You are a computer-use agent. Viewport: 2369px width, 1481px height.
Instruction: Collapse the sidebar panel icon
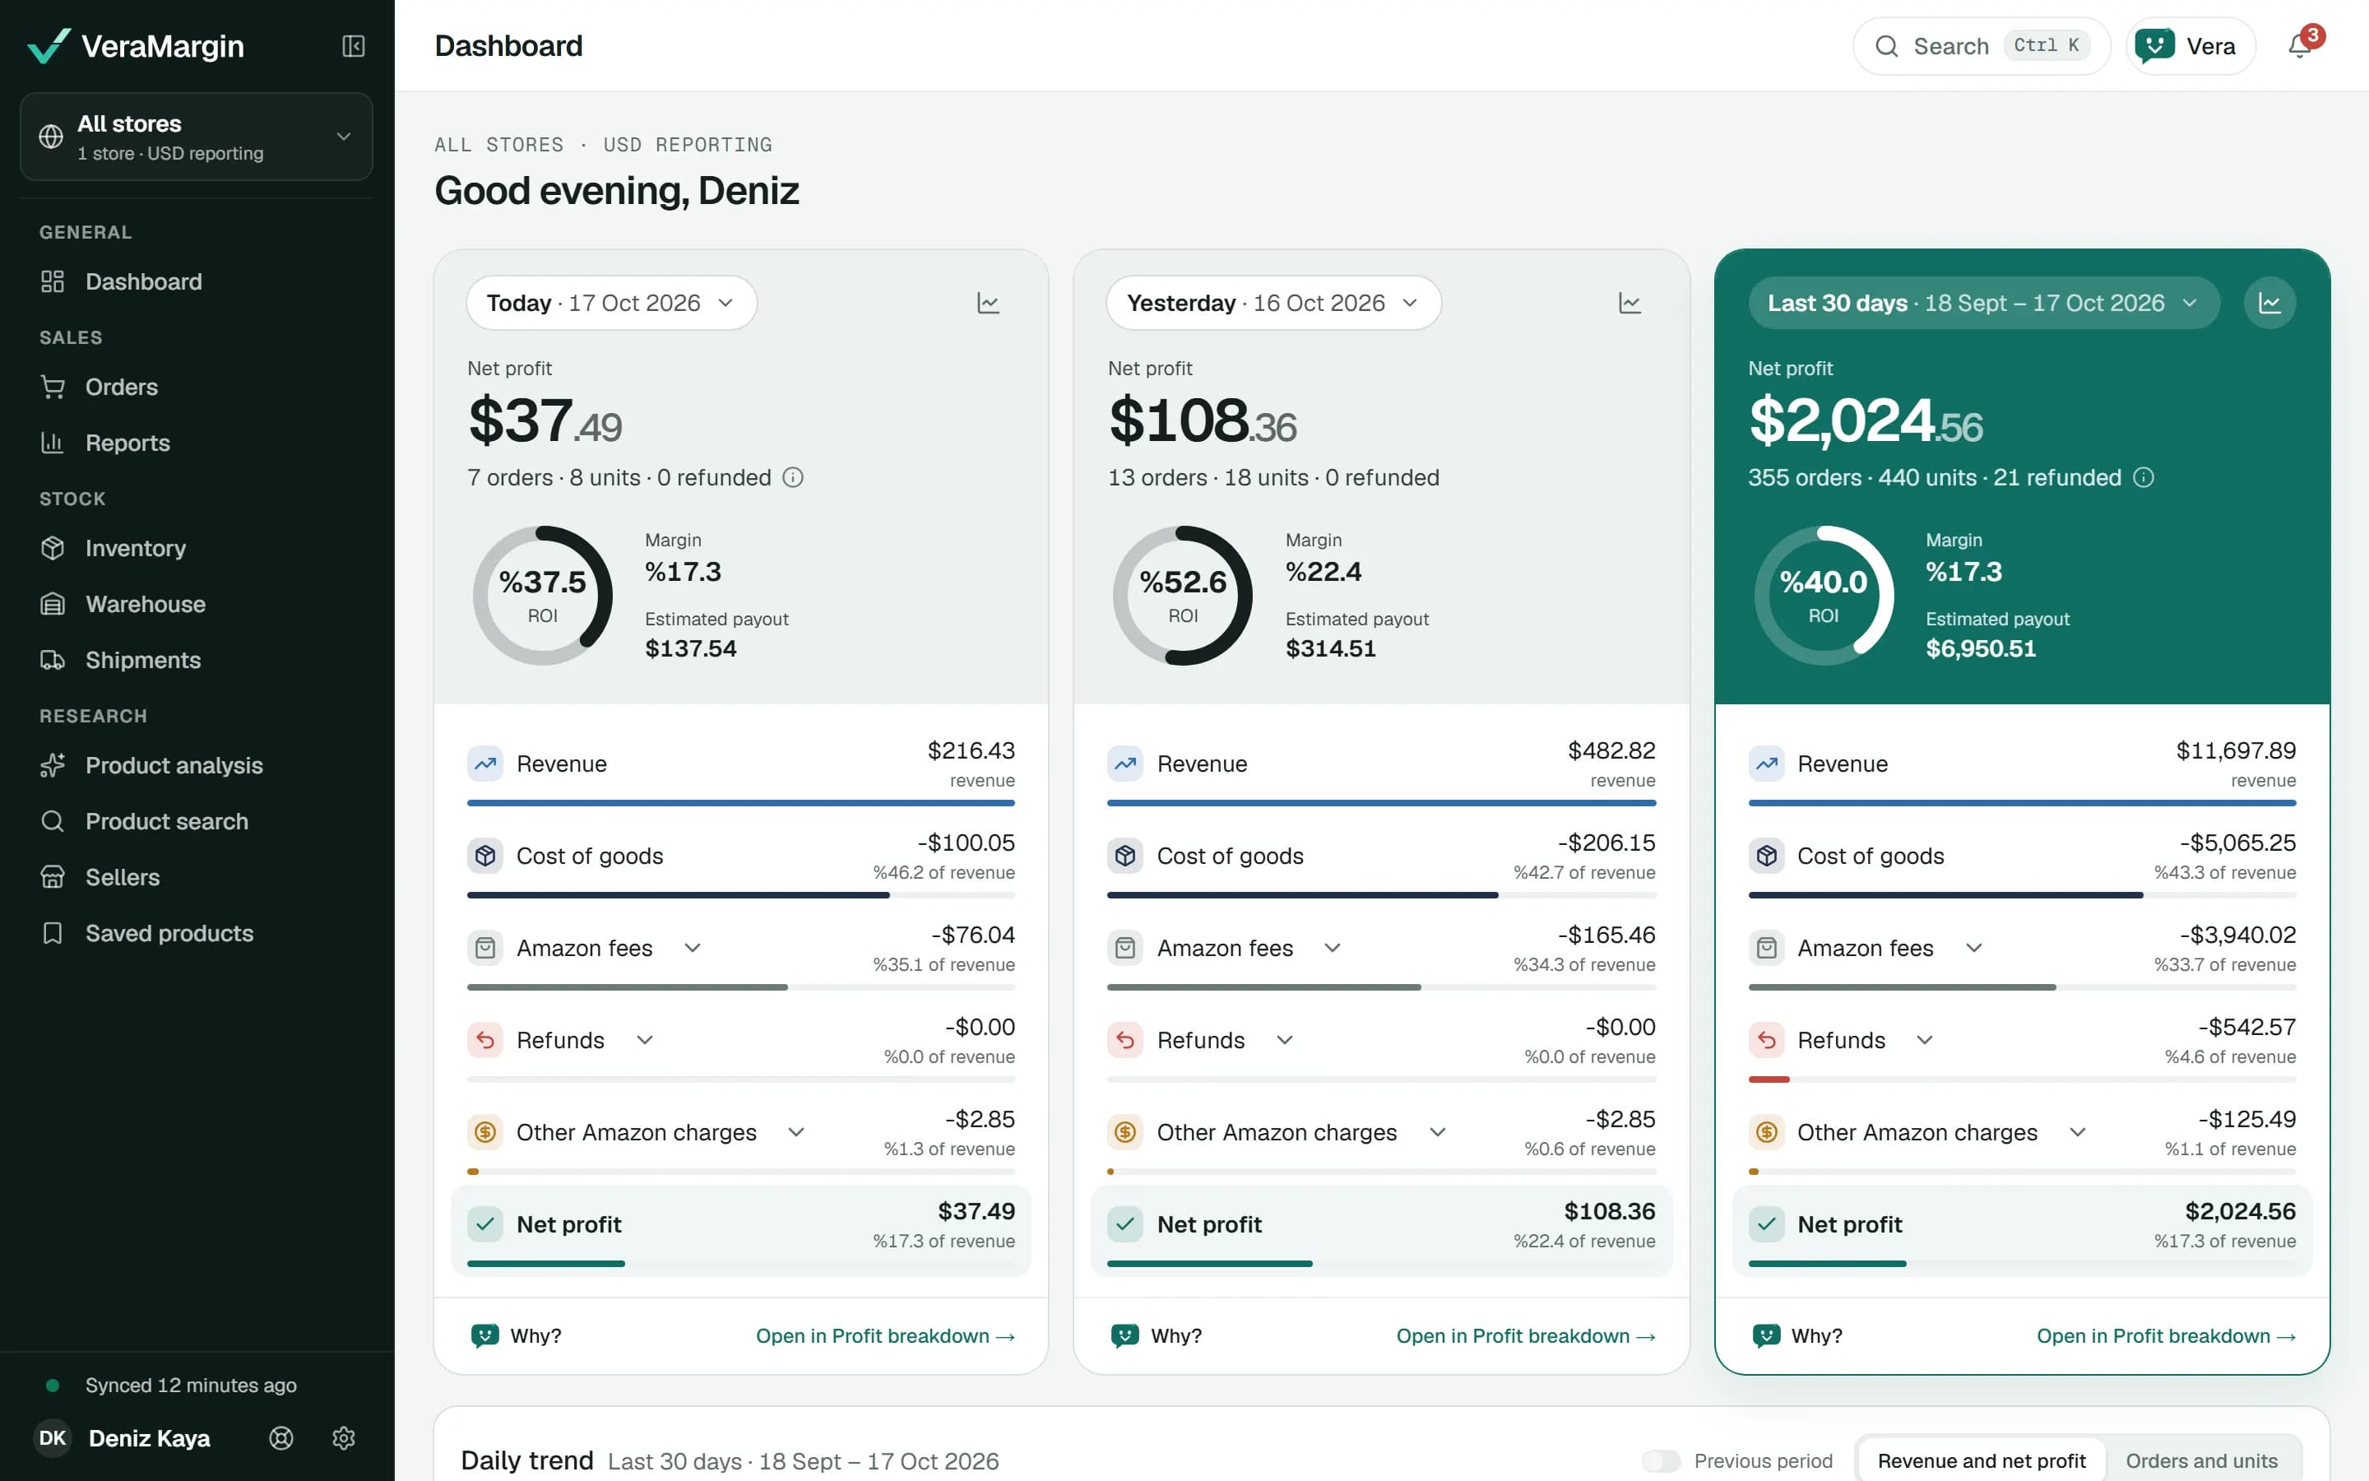click(x=354, y=46)
